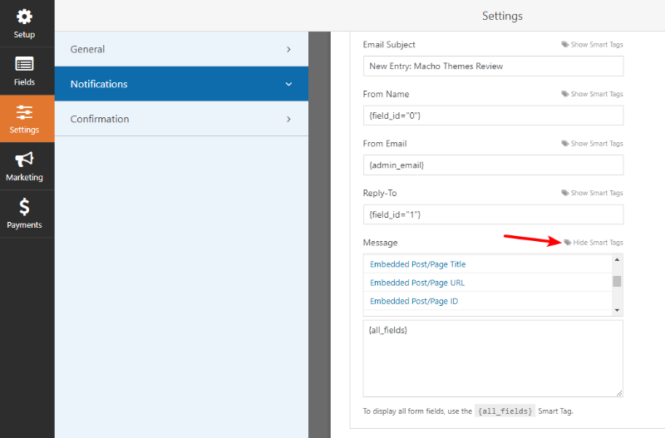Click smart tags list scroll up arrow
The height and width of the screenshot is (438, 665).
(617, 259)
